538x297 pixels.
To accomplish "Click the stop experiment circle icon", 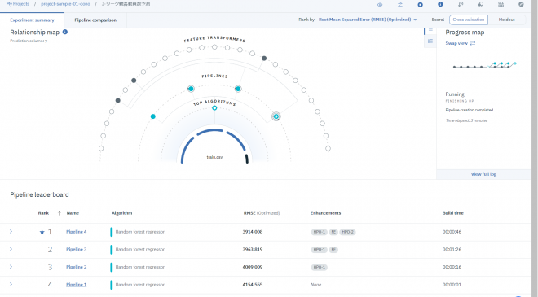I will (x=420, y=4).
